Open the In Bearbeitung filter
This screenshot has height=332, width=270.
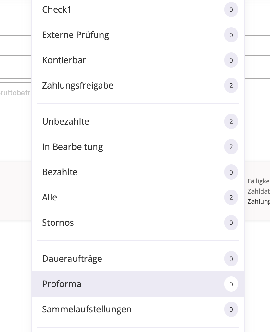[x=72, y=147]
